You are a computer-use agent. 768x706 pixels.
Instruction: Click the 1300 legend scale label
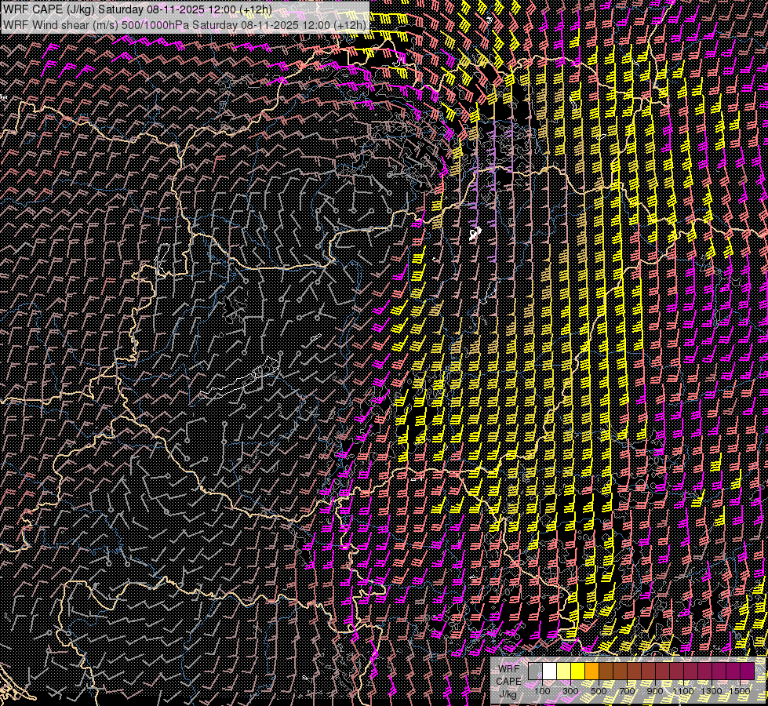pyautogui.click(x=712, y=691)
